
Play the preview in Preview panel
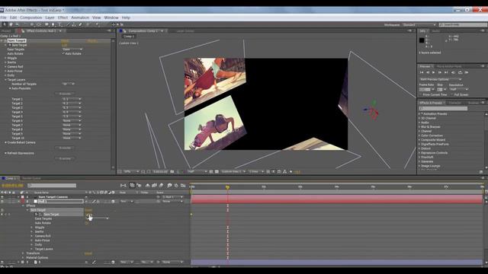(434, 72)
